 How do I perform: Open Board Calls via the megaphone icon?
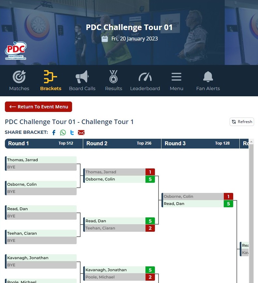[82, 77]
